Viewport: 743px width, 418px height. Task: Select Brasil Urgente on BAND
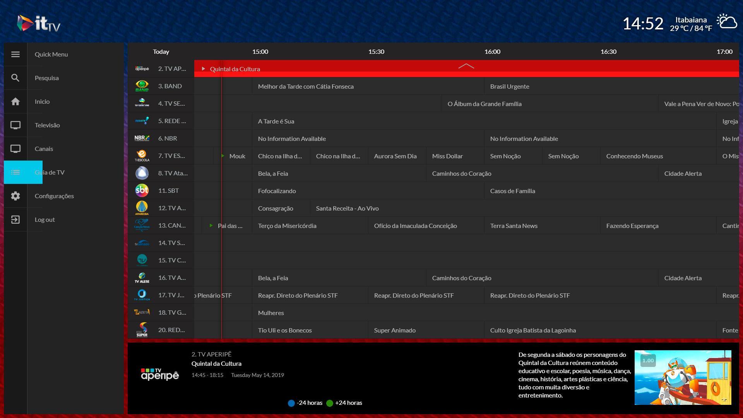pyautogui.click(x=612, y=86)
